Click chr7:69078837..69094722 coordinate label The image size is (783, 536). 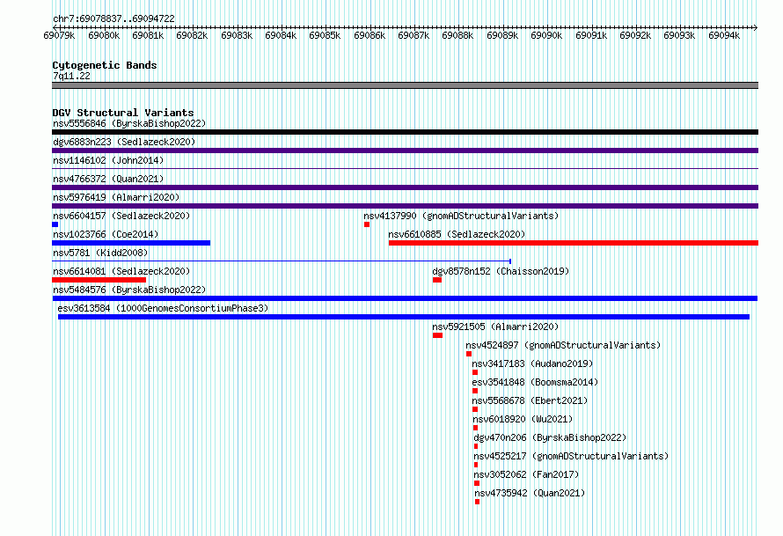[x=113, y=18]
